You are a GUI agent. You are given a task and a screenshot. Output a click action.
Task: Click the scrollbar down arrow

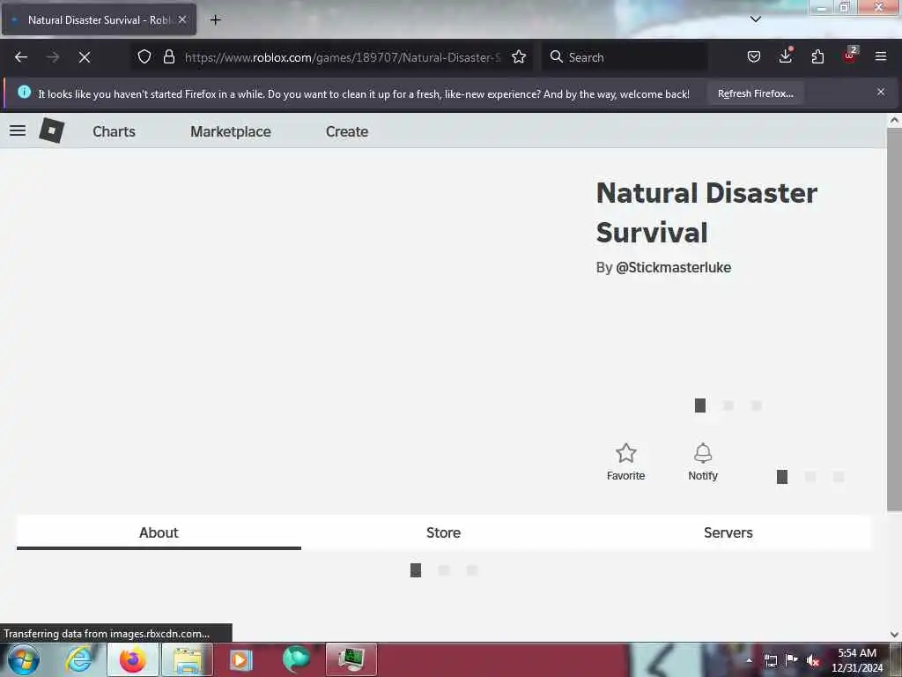pos(894,635)
